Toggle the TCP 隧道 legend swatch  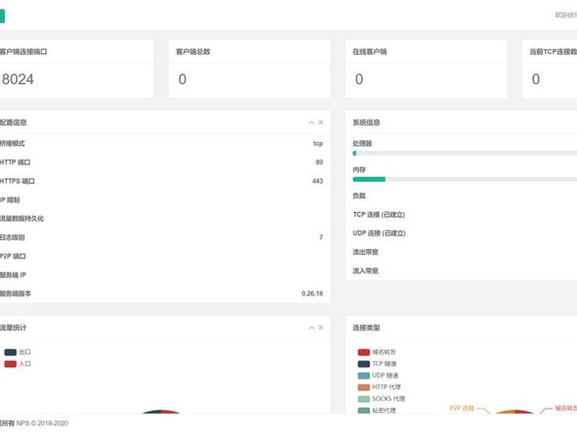364,364
